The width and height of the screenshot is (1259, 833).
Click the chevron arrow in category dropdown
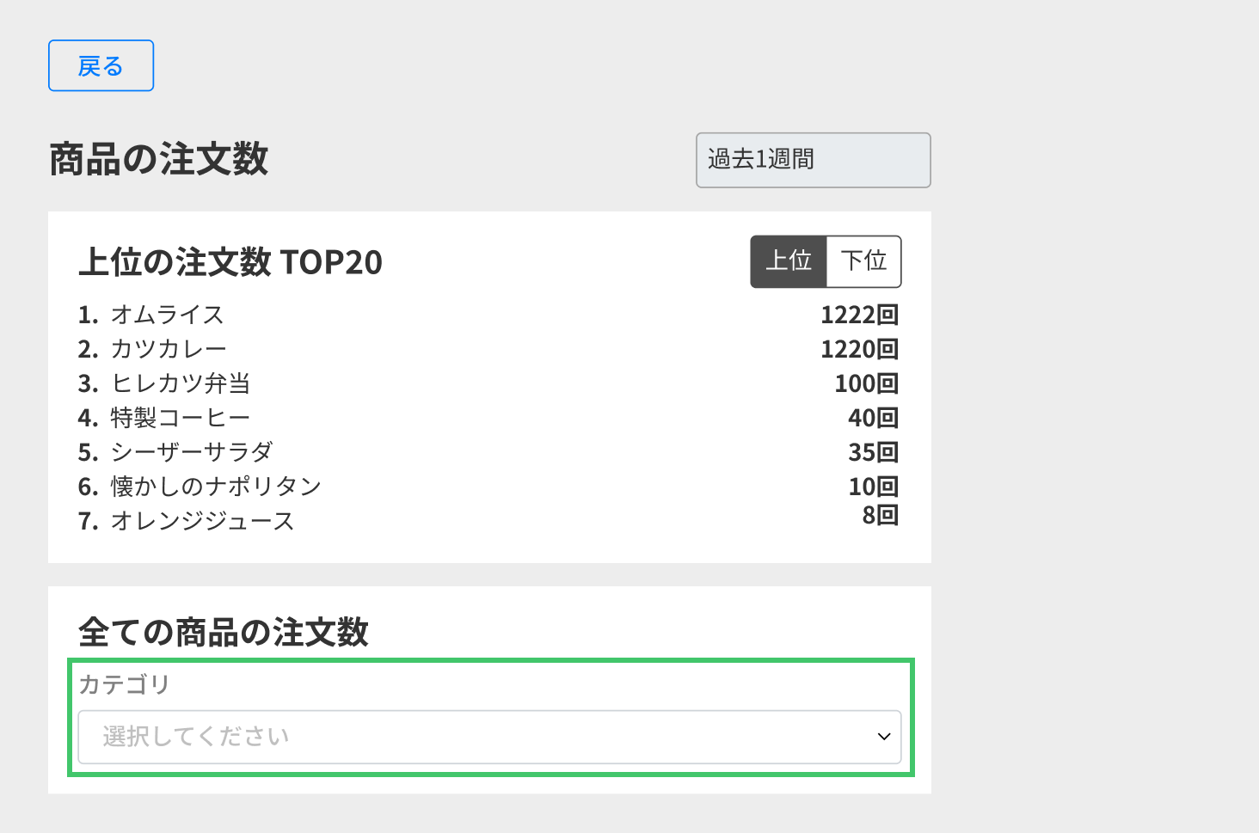pos(883,737)
